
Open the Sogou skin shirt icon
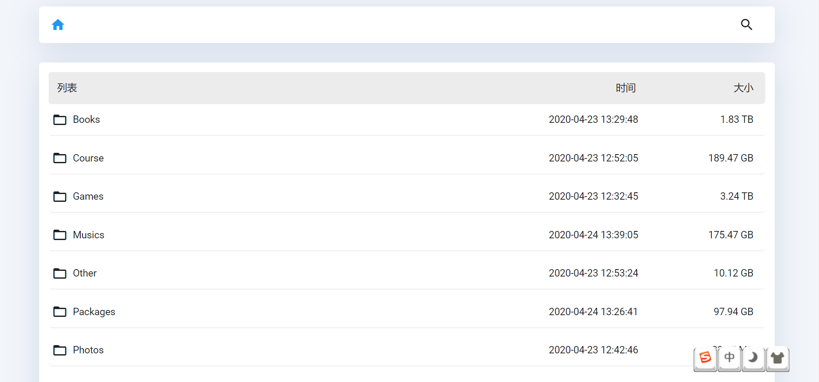click(777, 358)
